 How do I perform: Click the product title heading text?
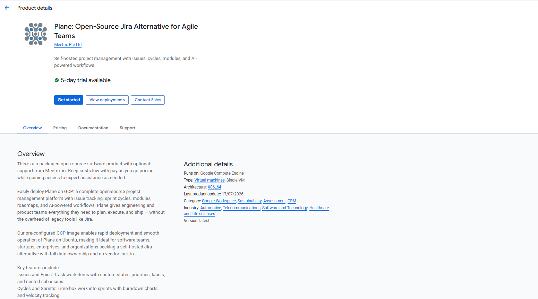[126, 31]
